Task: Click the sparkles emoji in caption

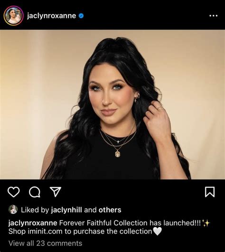Action: tap(206, 223)
